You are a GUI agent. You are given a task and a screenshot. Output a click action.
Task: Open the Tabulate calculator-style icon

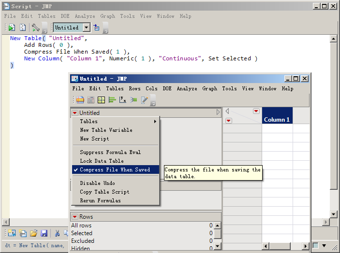(x=91, y=100)
